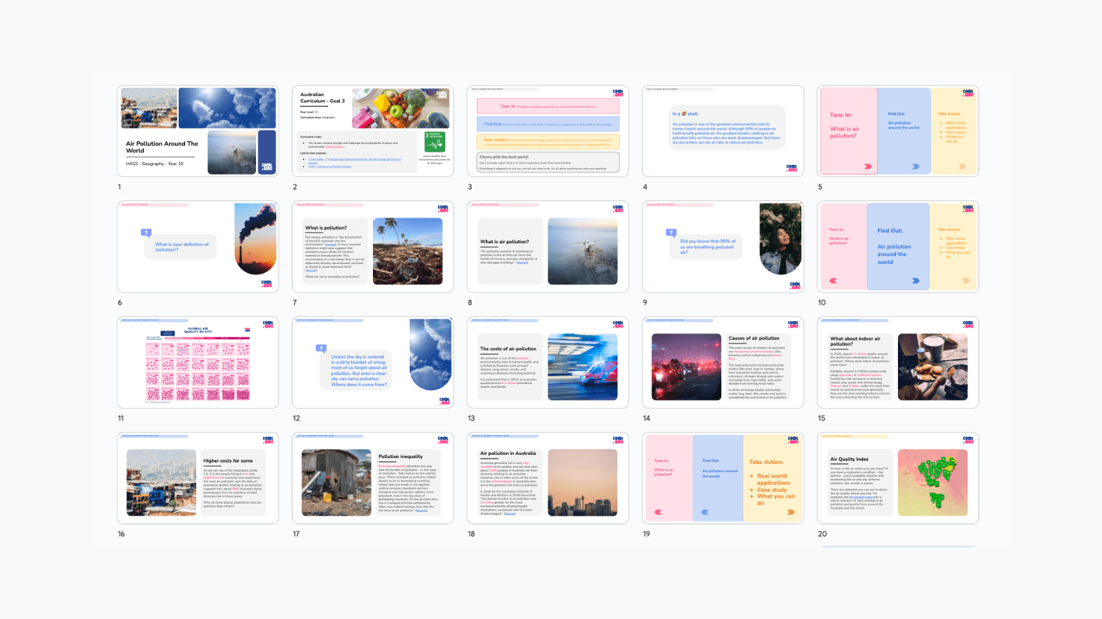Select the pink 'Tune In' bar on slide 3
The height and width of the screenshot is (619, 1102).
[x=548, y=106]
